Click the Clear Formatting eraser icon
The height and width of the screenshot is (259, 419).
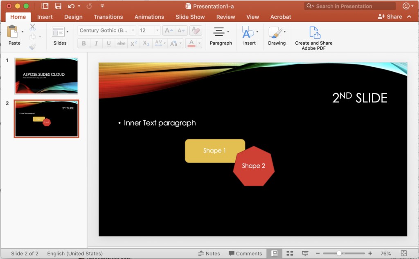click(196, 31)
